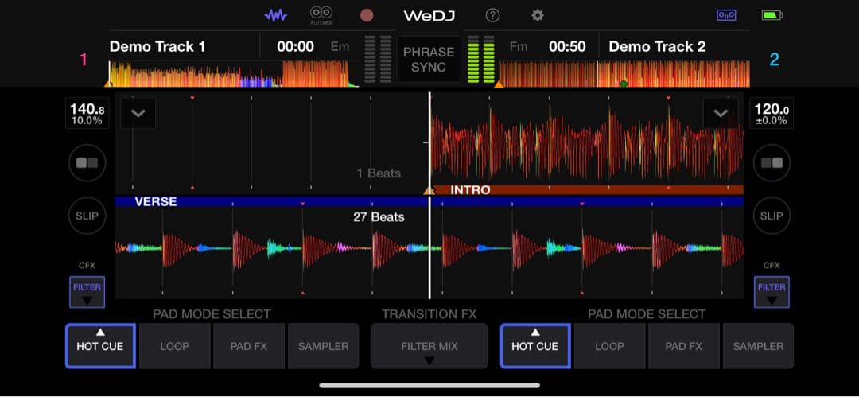
Task: Select SAMPLER pad mode on deck 2
Action: click(x=758, y=346)
